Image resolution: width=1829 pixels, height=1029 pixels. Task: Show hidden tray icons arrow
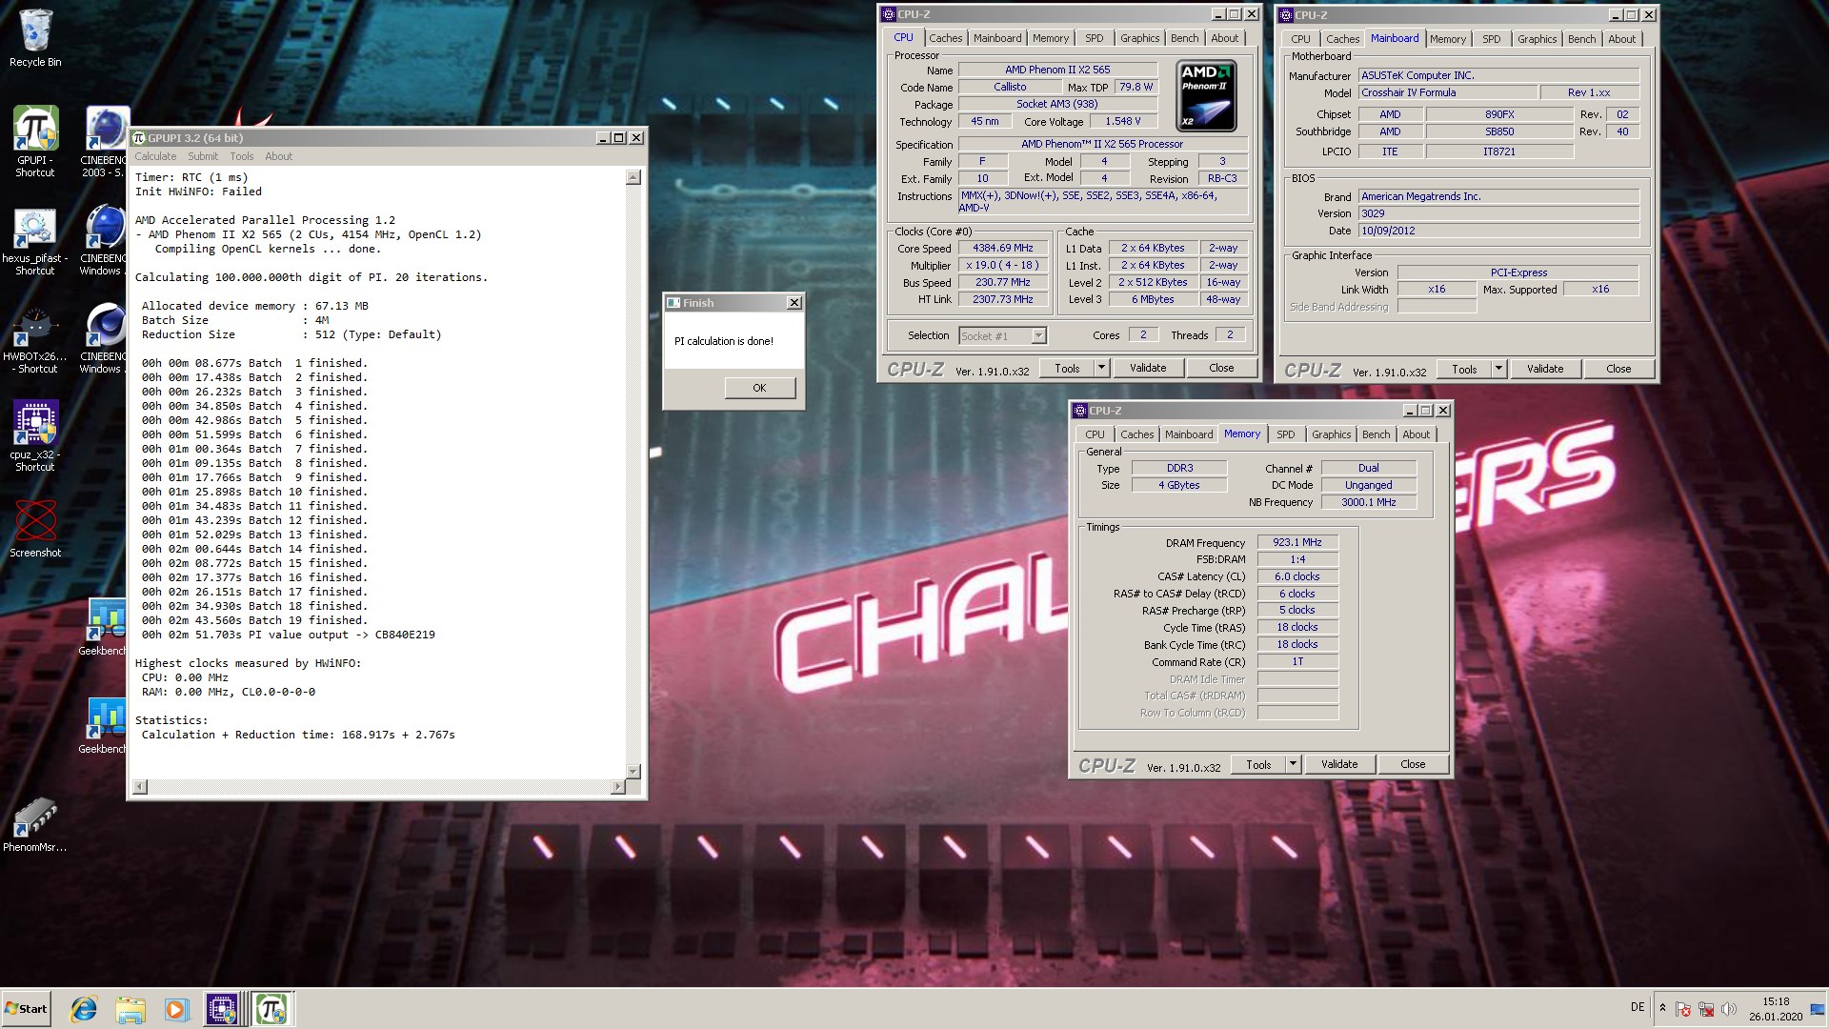pos(1662,1008)
